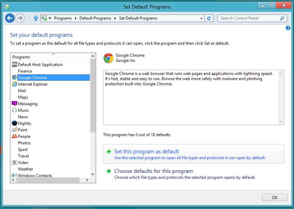Click the blue Back arrow button
This screenshot has width=294, height=209.
coord(9,18)
